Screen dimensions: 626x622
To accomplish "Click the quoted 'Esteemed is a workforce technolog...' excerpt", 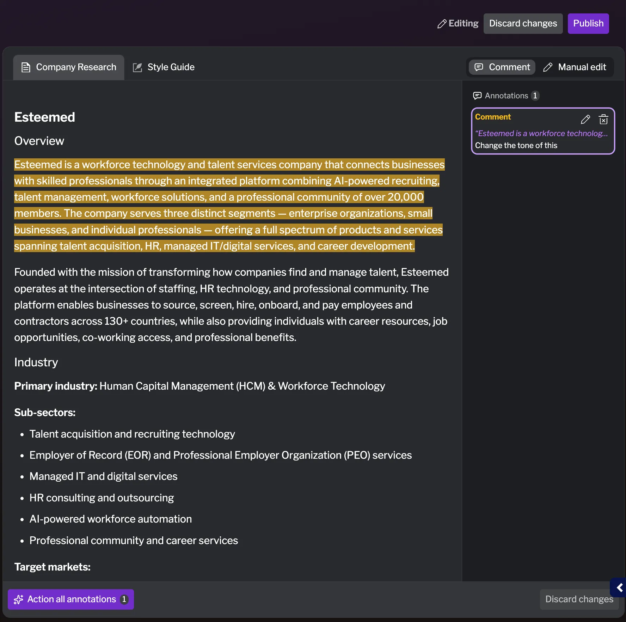I will tap(541, 133).
